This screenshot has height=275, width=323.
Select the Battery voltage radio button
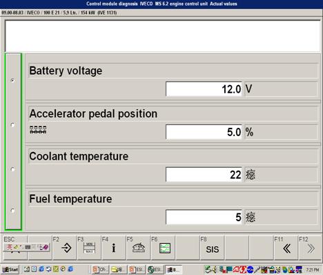pyautogui.click(x=13, y=80)
